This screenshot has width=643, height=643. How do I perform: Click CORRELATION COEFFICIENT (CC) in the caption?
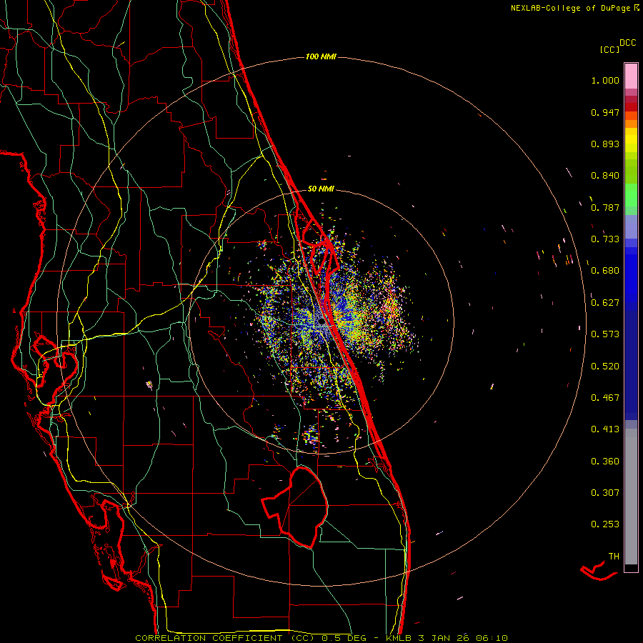point(225,638)
